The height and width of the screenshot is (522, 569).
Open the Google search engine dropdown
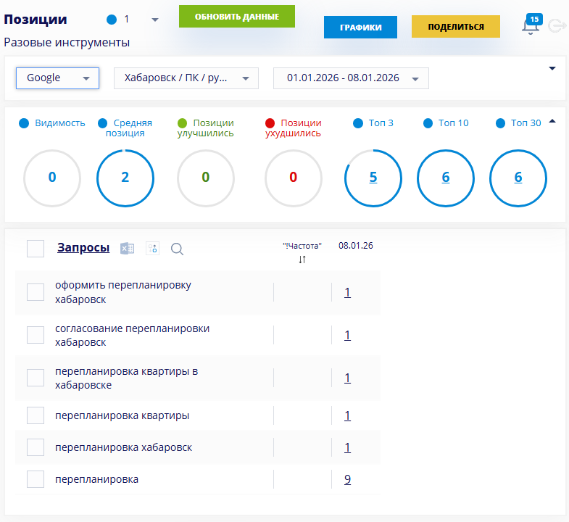point(57,78)
